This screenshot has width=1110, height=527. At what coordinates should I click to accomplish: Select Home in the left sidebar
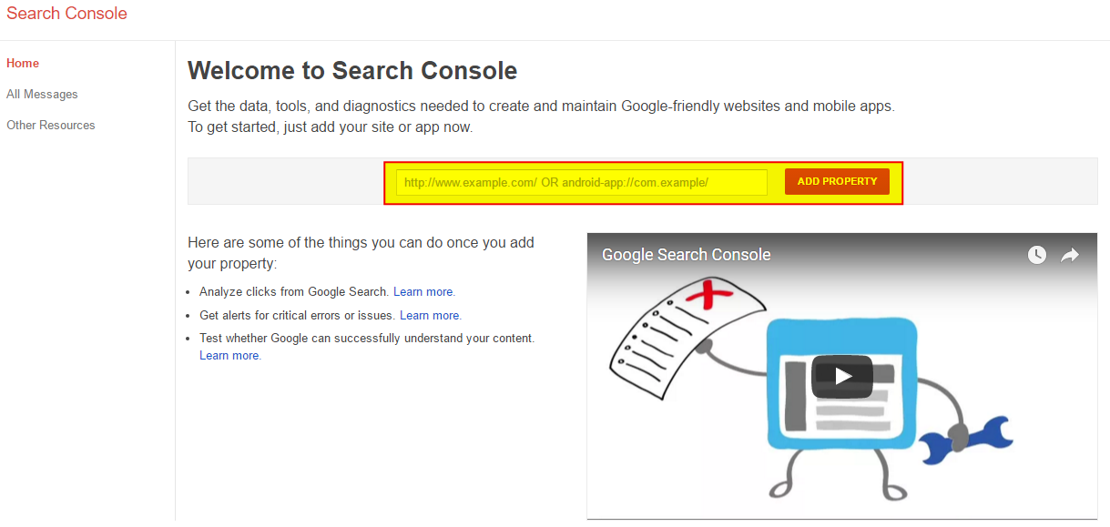point(23,63)
